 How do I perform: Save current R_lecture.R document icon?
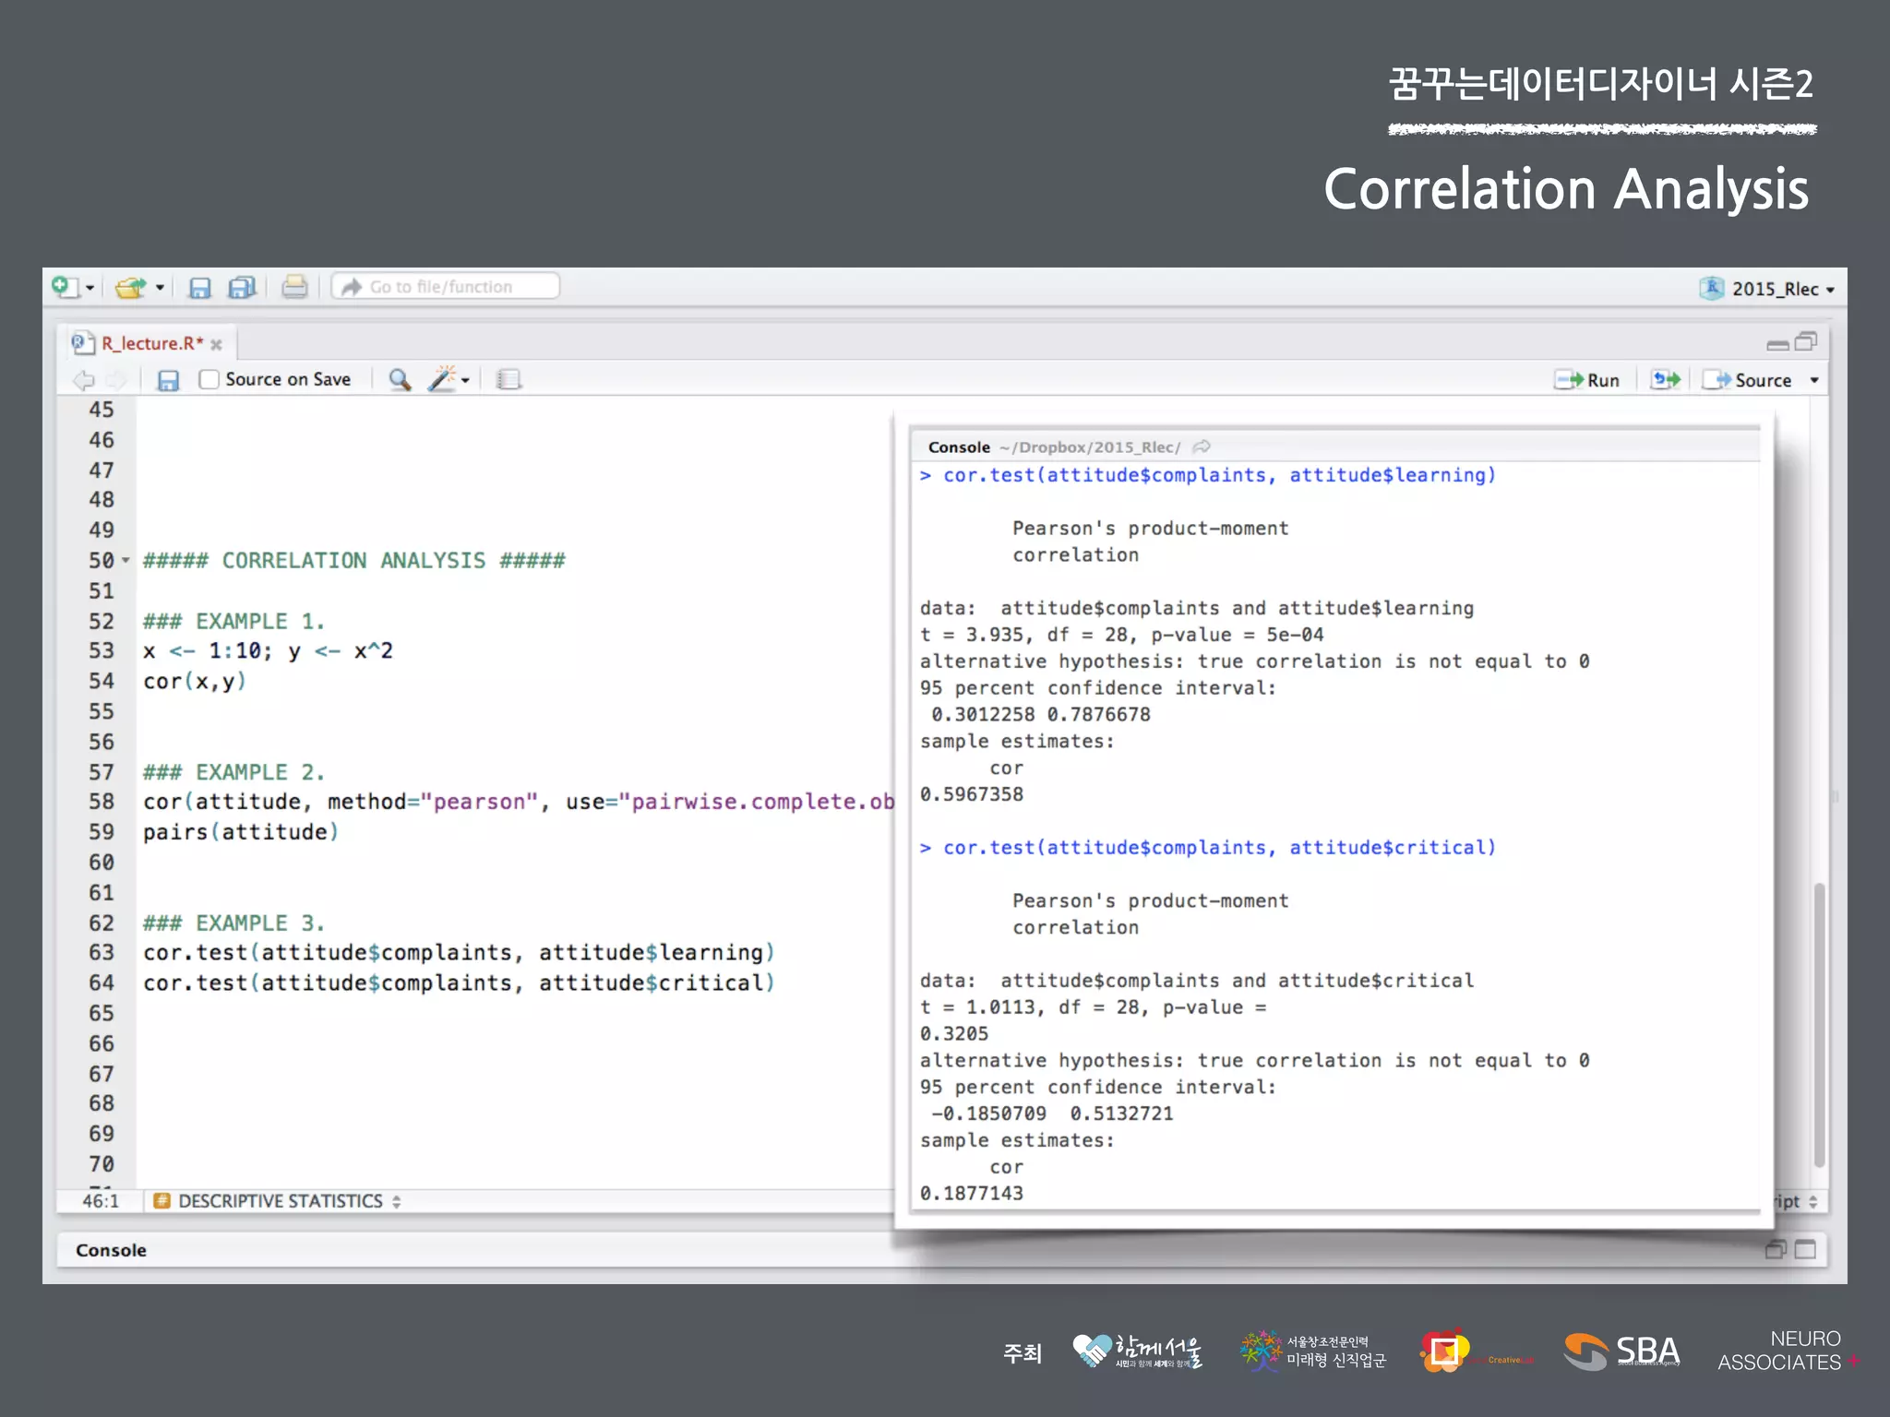click(x=168, y=380)
